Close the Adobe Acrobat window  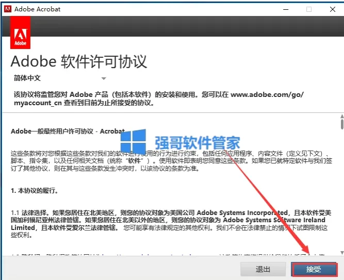tap(333, 9)
